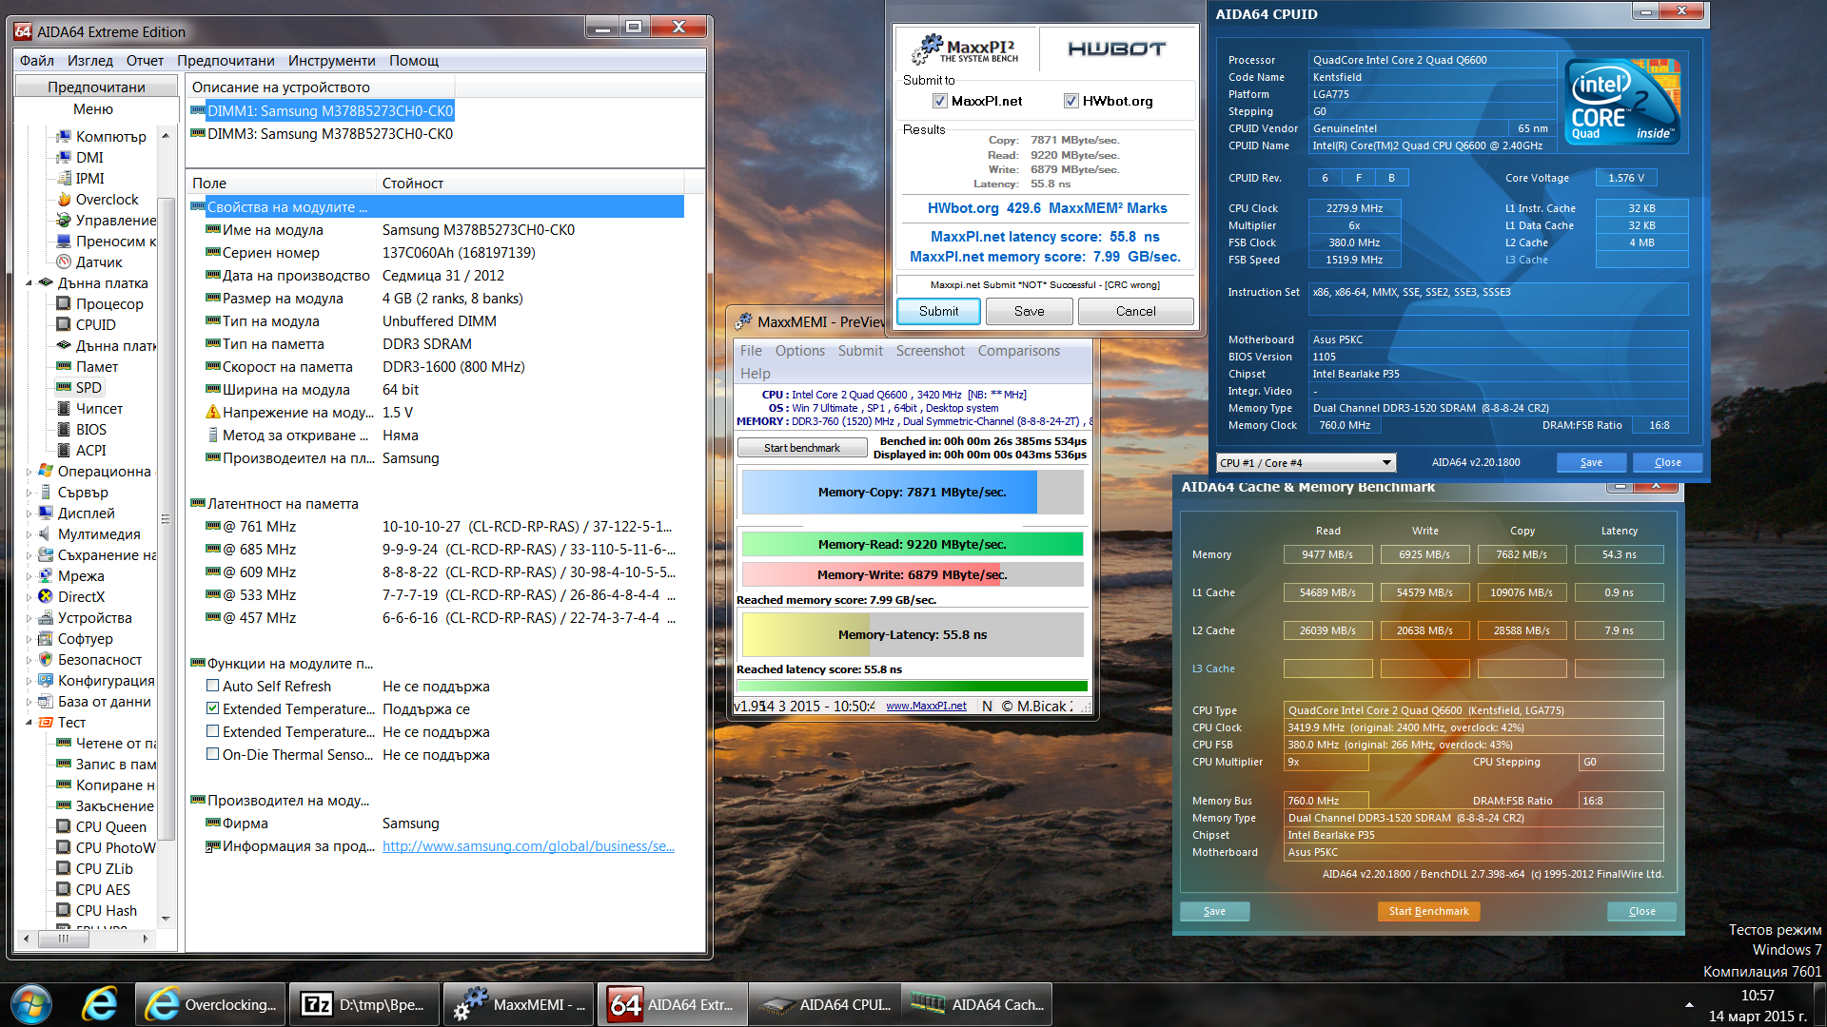1827x1027 pixels.
Task: Expand the Софтуер tree node
Action: (x=29, y=639)
